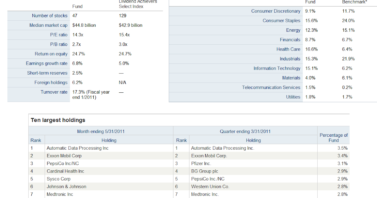Select the "0.2%" Telecommunication benchmark value
The width and height of the screenshot is (377, 198).
(x=347, y=87)
